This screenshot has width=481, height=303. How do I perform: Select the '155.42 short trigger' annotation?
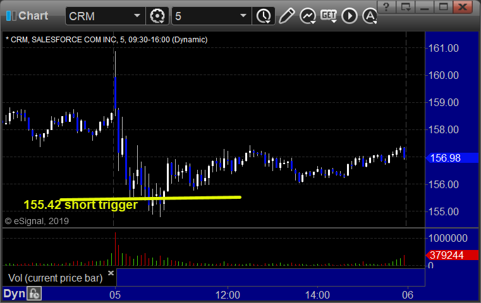[81, 205]
